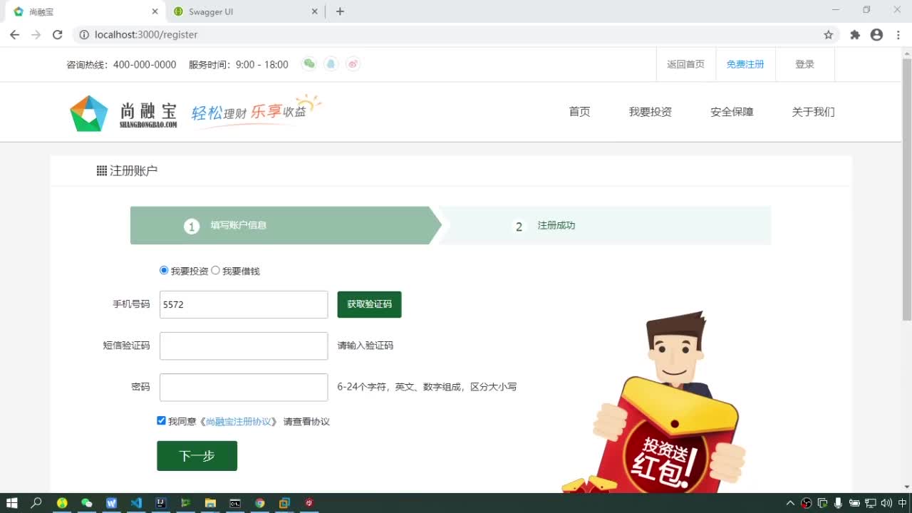Open IntelliJ IDEA from taskbar

161,503
